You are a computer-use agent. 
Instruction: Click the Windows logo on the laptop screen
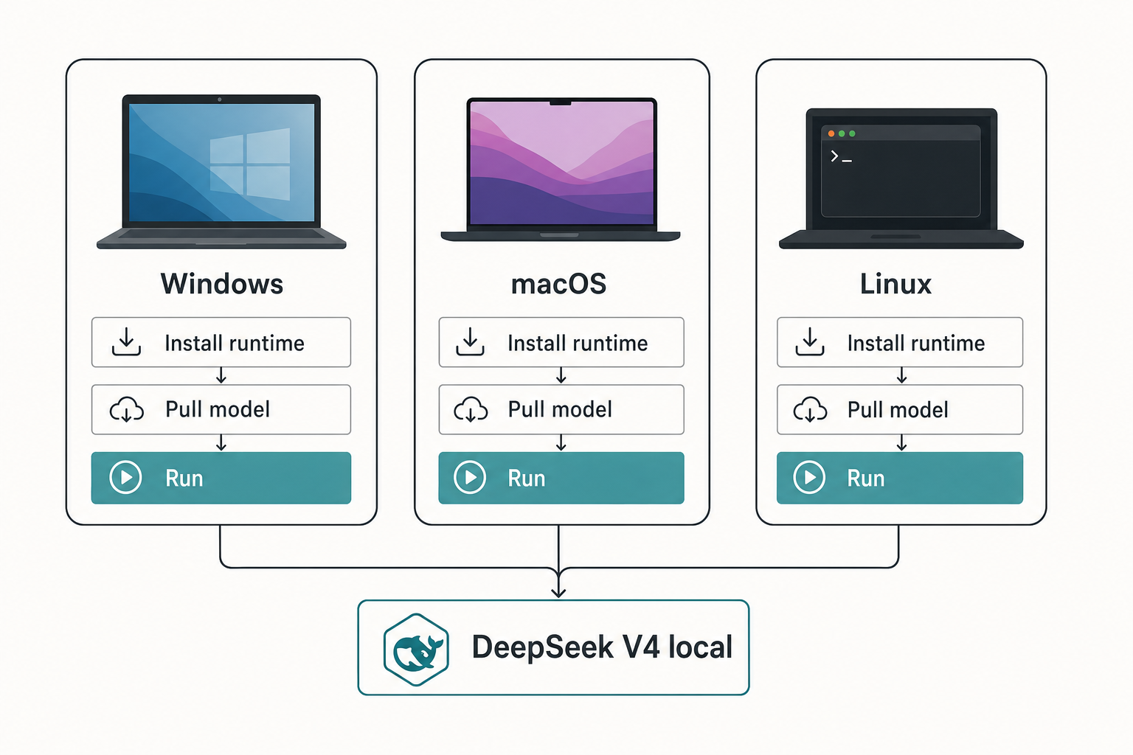click(250, 164)
